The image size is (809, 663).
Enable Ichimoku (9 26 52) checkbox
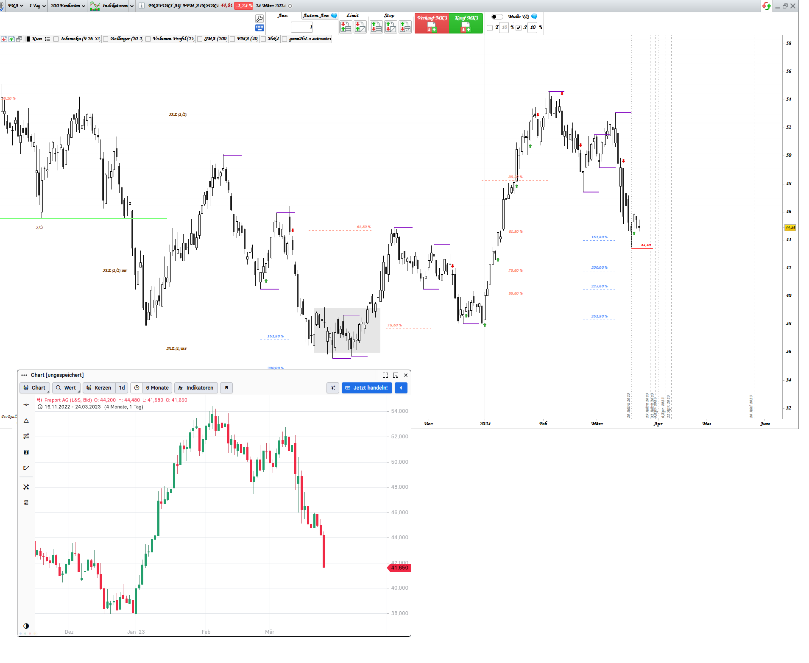(56, 39)
